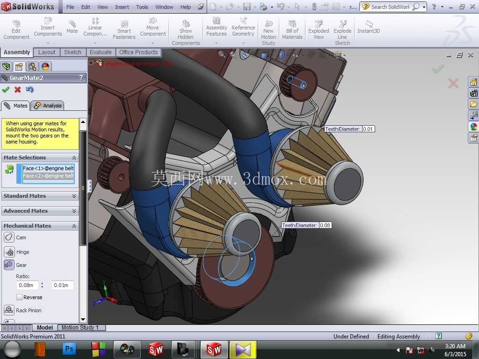The height and width of the screenshot is (359, 479).
Task: Enable the Reverse checkbox
Action: point(19,297)
